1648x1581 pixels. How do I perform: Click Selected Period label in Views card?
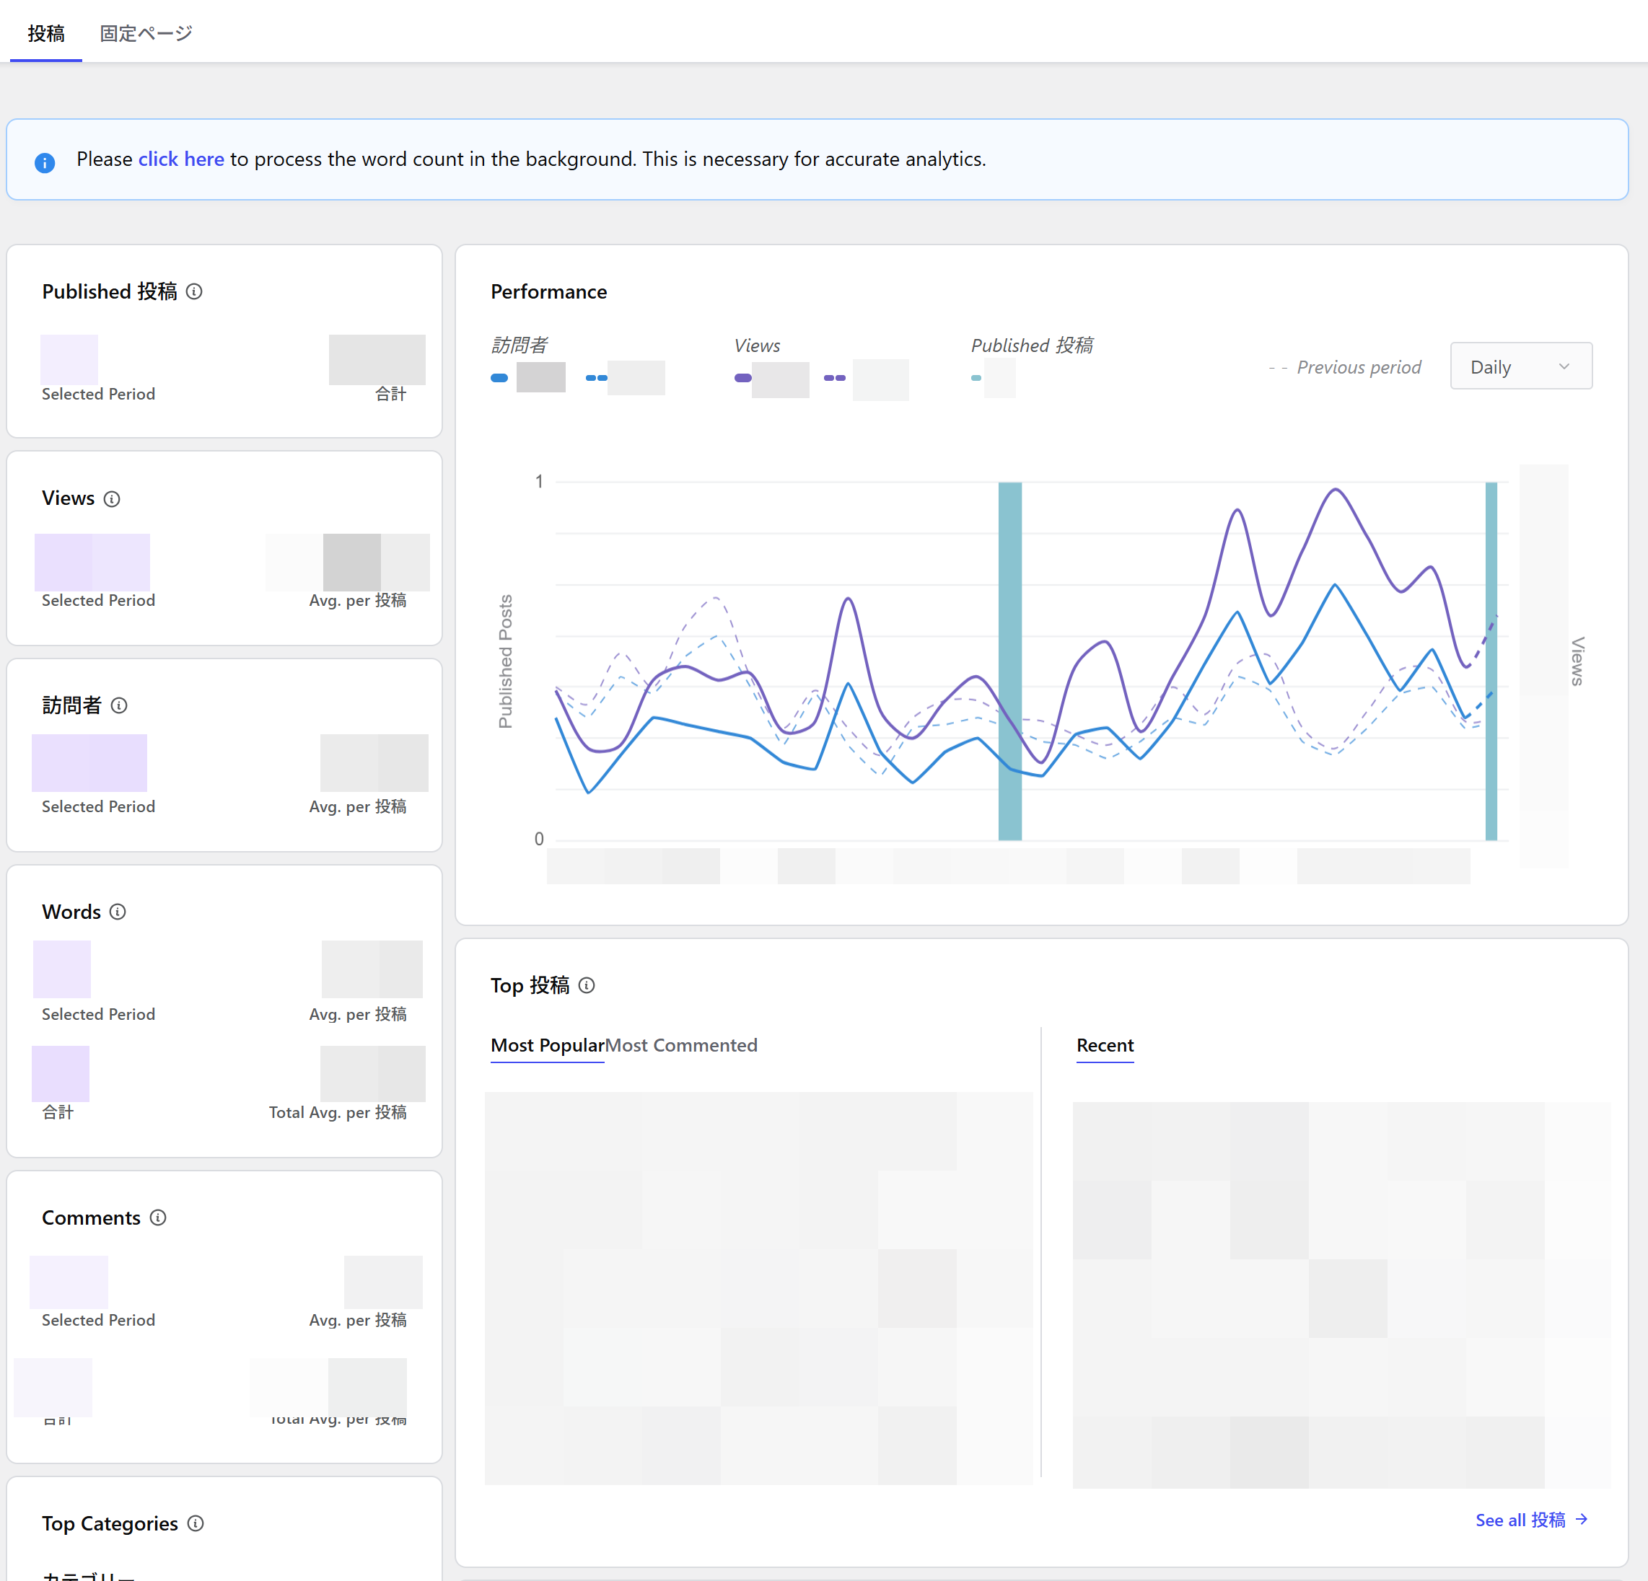coord(98,600)
